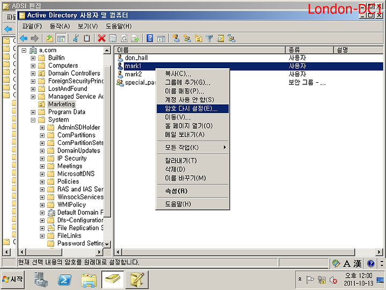This screenshot has width=386, height=290.
Task: Choose 이름 바꾸기(M) in the context menu
Action: pyautogui.click(x=193, y=178)
